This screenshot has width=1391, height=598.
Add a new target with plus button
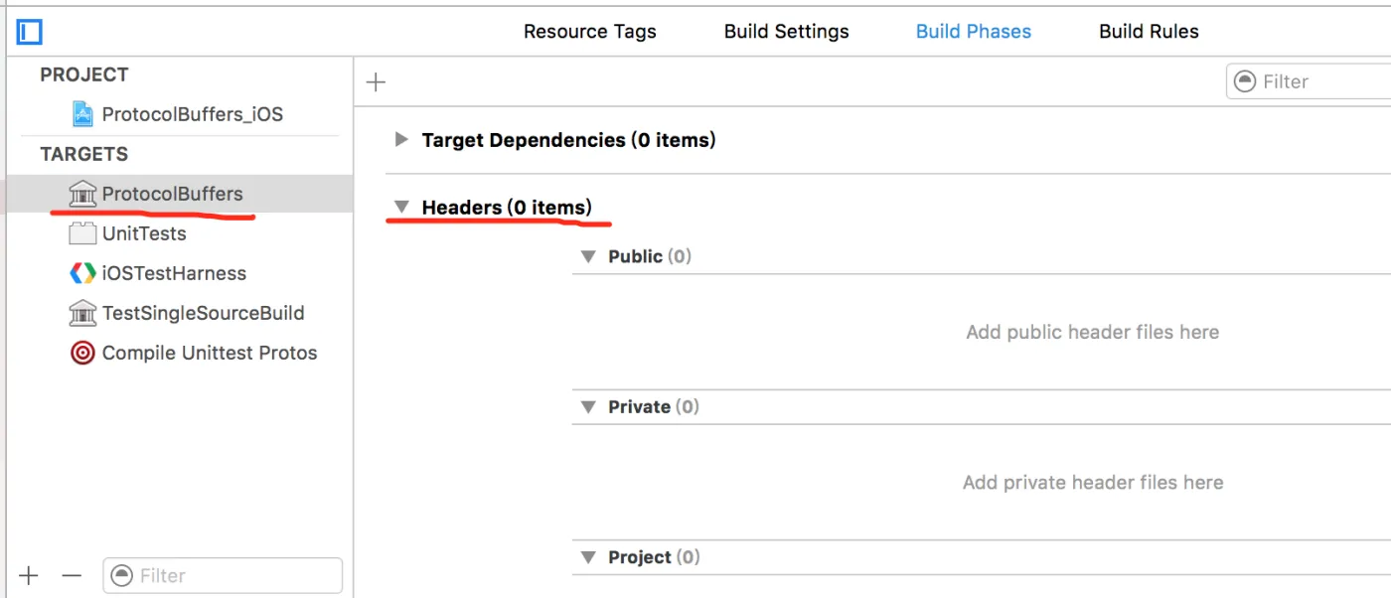(29, 575)
